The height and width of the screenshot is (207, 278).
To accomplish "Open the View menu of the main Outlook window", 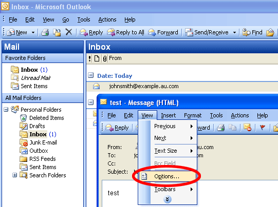I will pyautogui.click(x=48, y=19).
